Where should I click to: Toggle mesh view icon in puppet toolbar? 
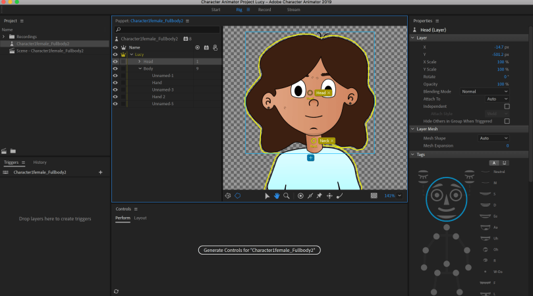coord(228,196)
